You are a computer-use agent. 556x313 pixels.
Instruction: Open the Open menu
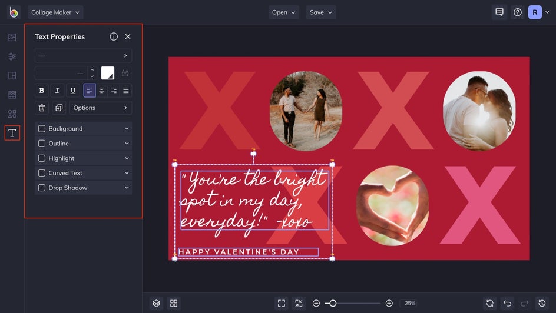[283, 12]
